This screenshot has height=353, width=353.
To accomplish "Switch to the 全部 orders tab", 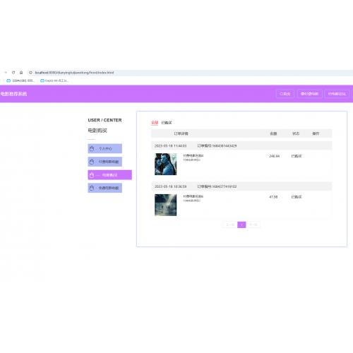I will (x=155, y=123).
